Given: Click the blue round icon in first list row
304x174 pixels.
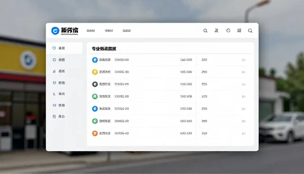Looking at the screenshot, I should point(95,60).
